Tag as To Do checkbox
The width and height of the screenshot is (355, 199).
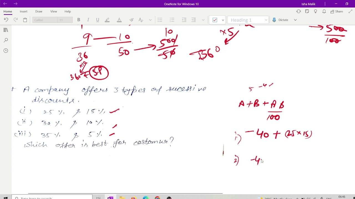[x=215, y=20]
